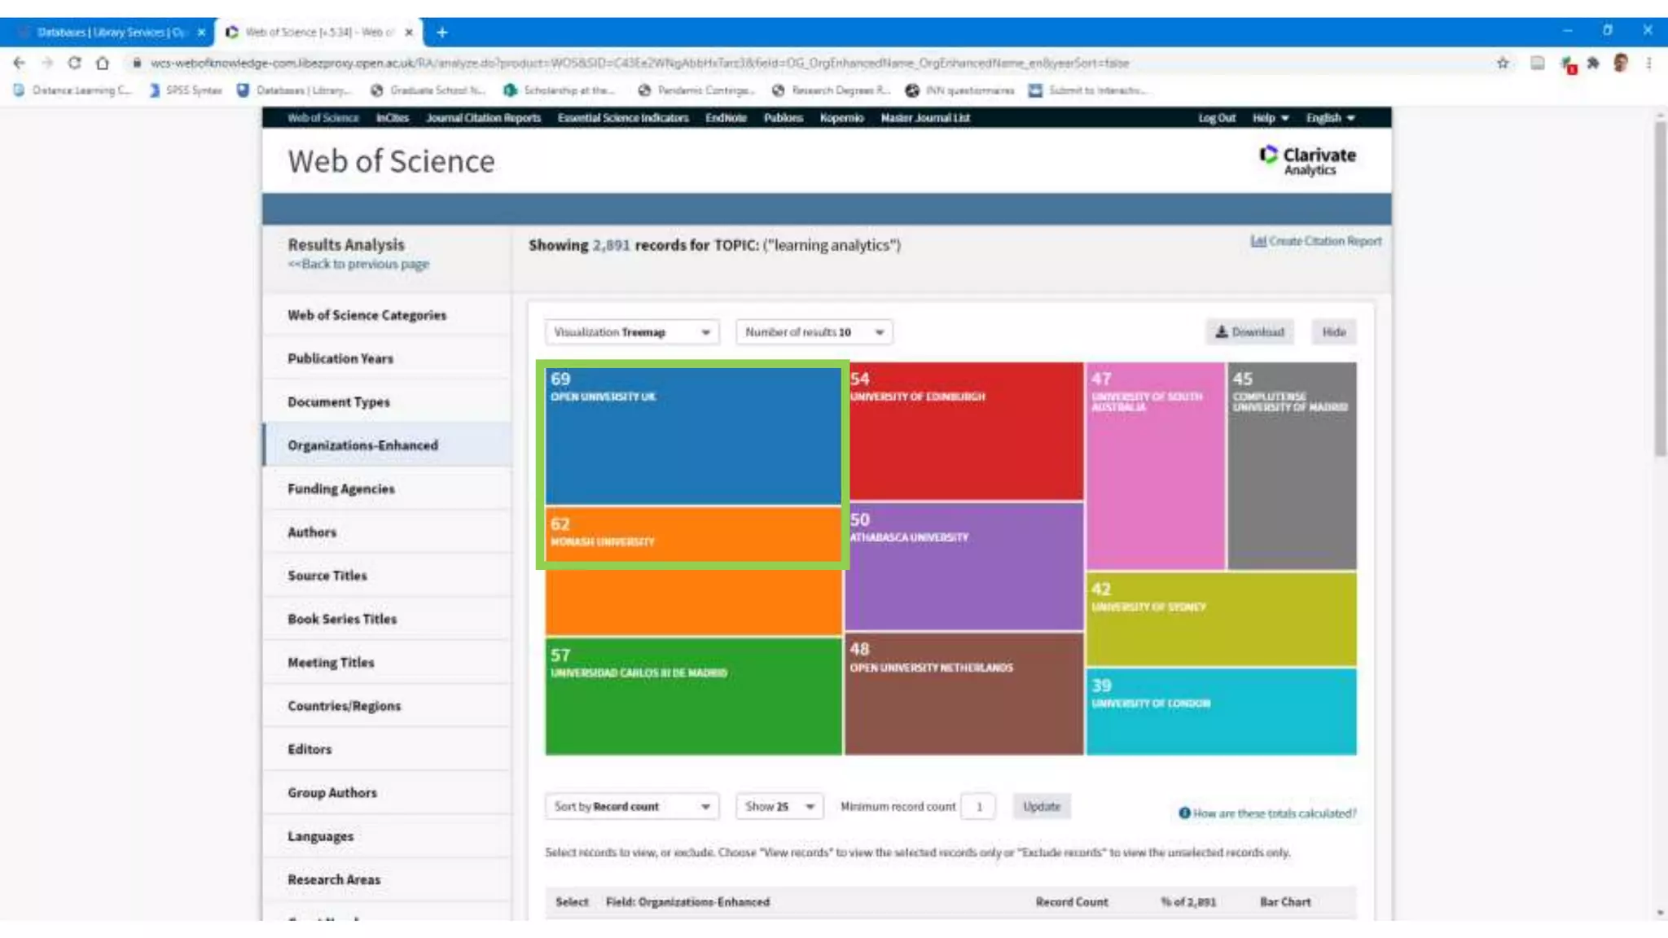Open a new browser tab with plus
Screen dimensions: 1668x938
click(x=442, y=33)
